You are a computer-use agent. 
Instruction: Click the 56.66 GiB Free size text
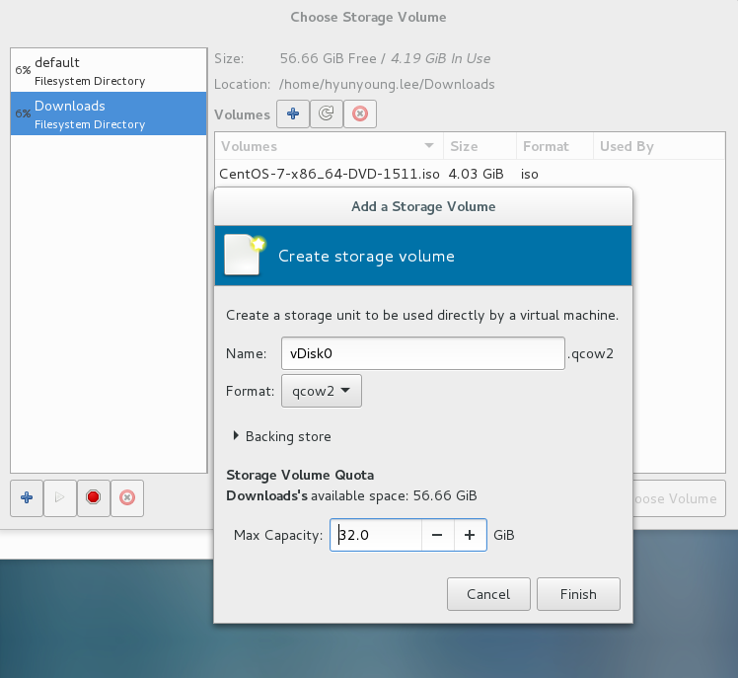click(x=328, y=58)
